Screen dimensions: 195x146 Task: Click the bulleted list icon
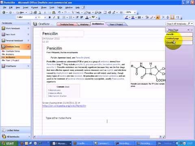coord(64,17)
